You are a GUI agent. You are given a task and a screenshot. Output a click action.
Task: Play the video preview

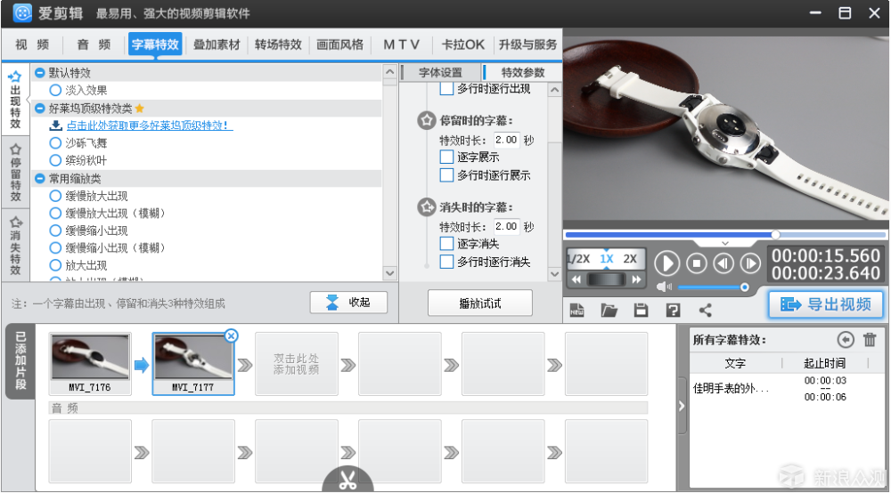tap(666, 263)
